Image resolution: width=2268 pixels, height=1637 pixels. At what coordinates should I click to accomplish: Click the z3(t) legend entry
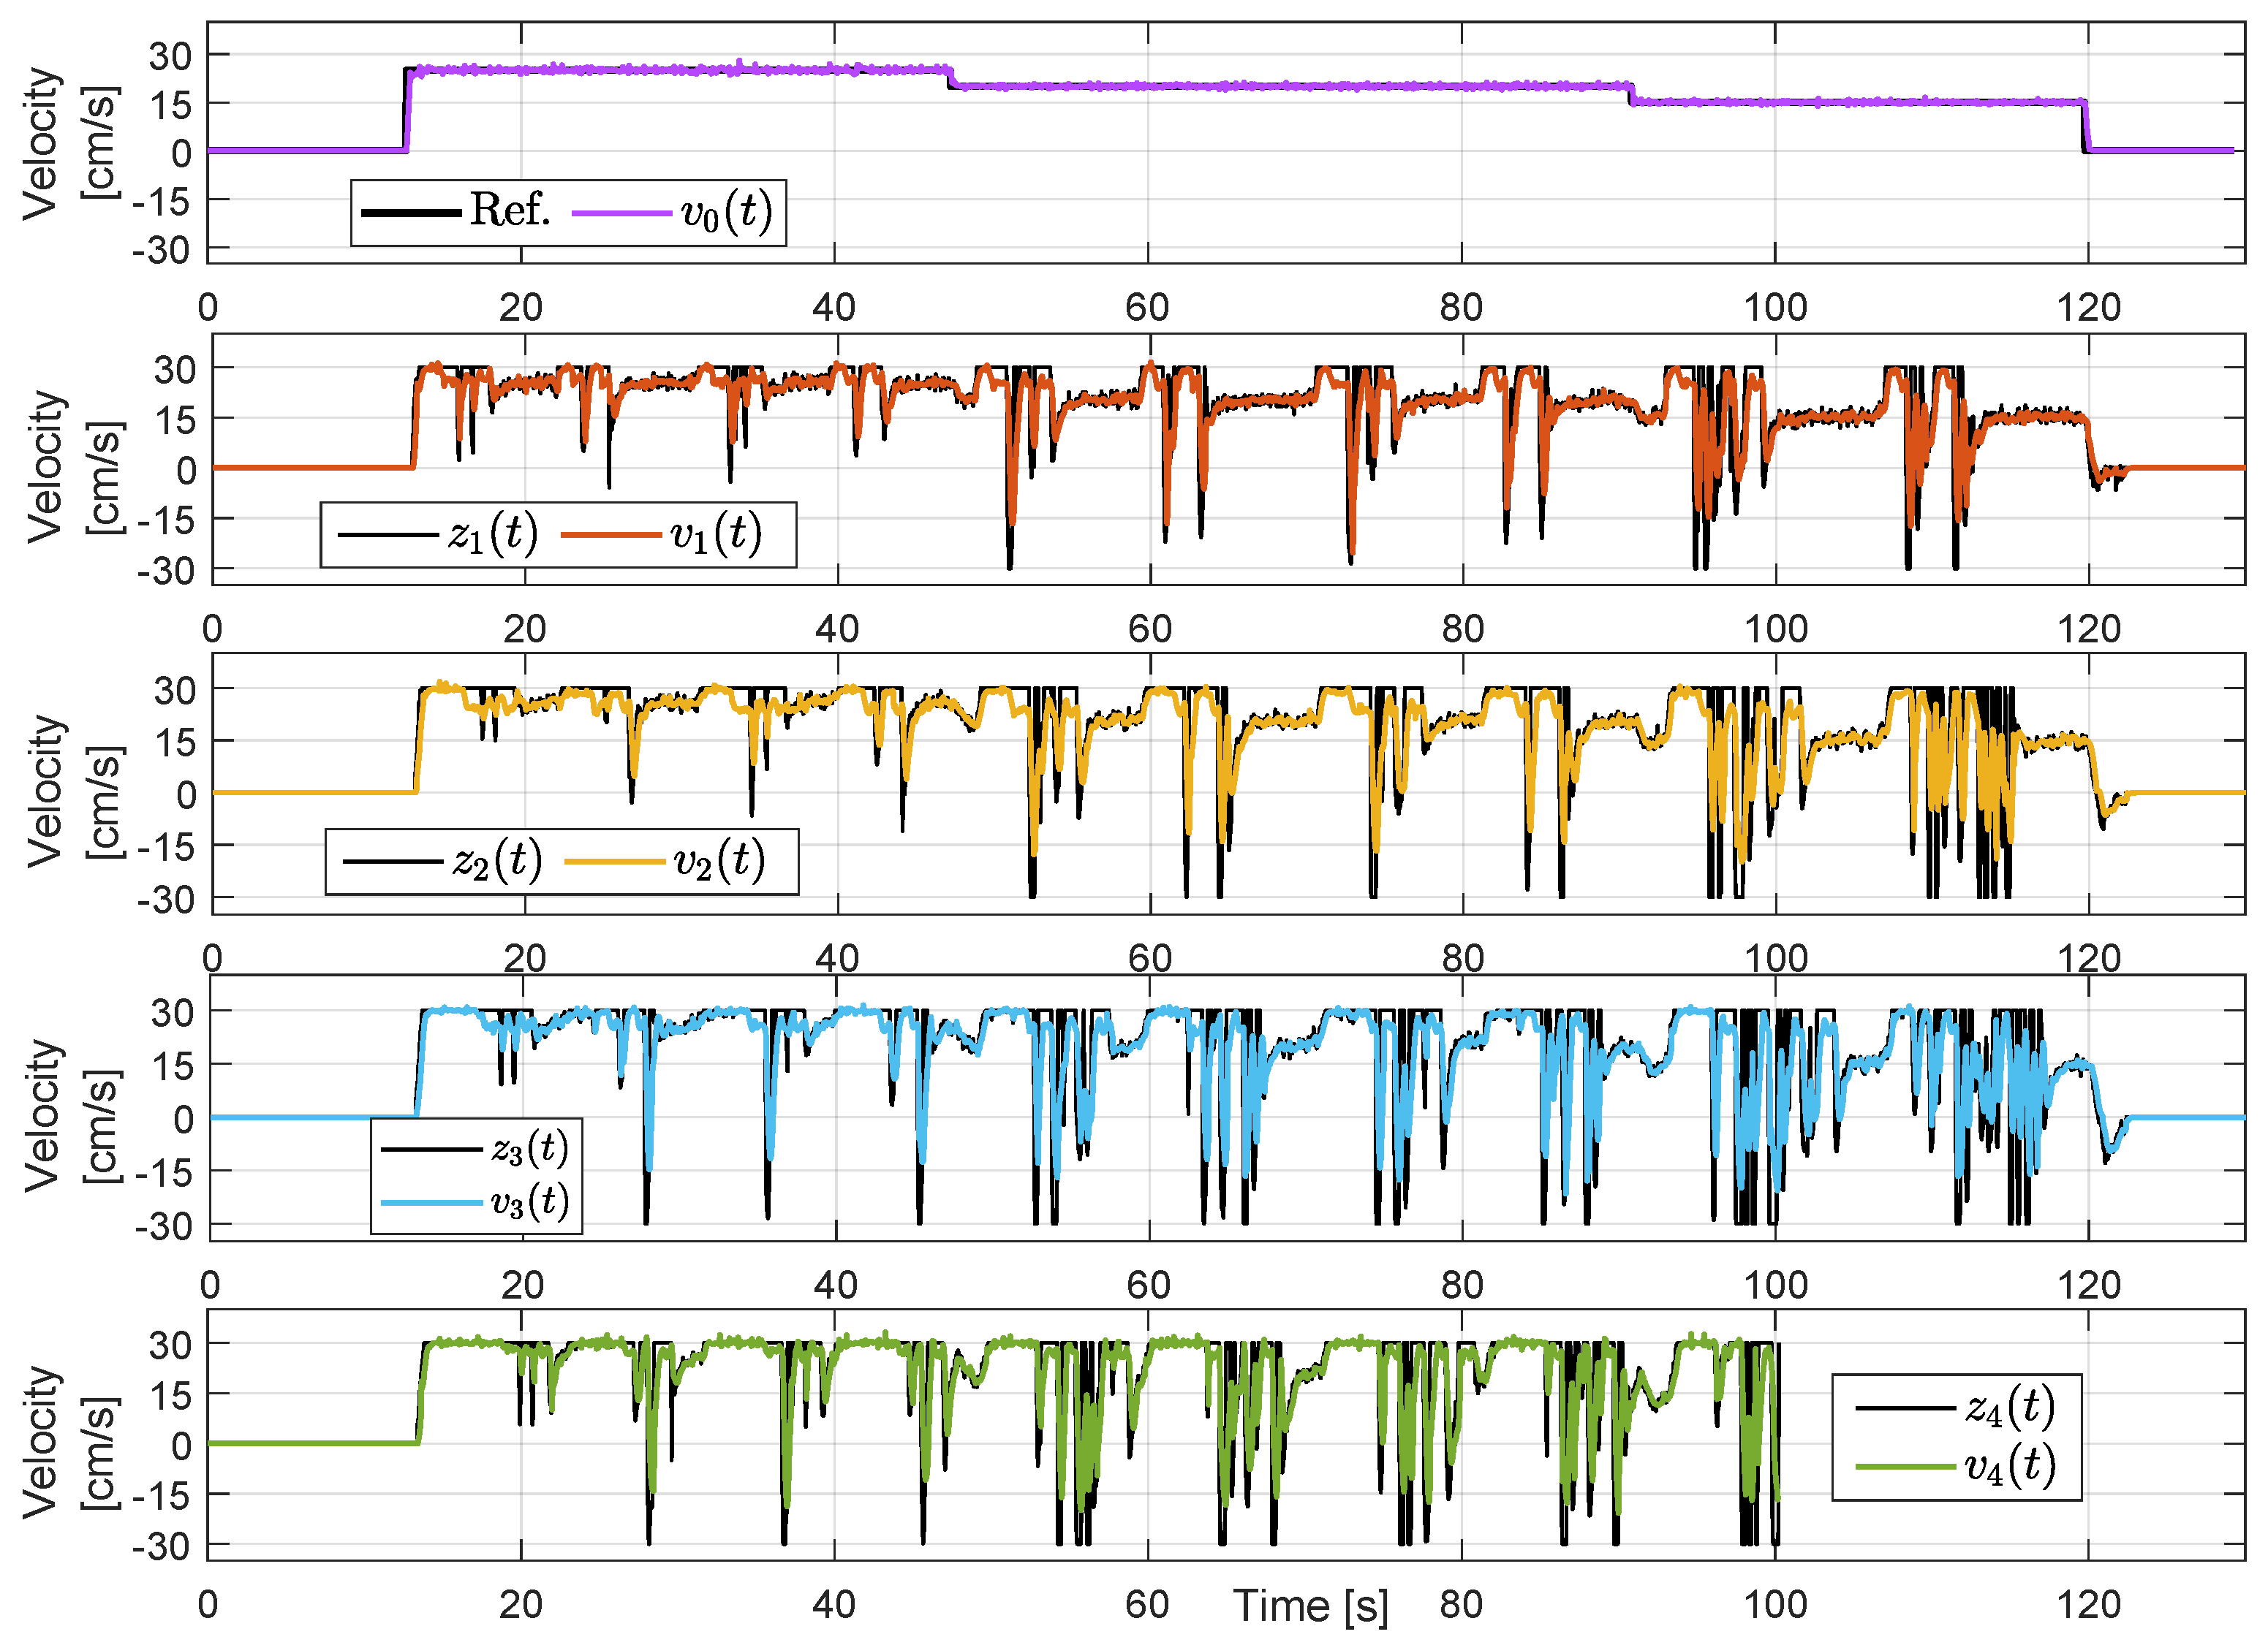pos(529,1150)
